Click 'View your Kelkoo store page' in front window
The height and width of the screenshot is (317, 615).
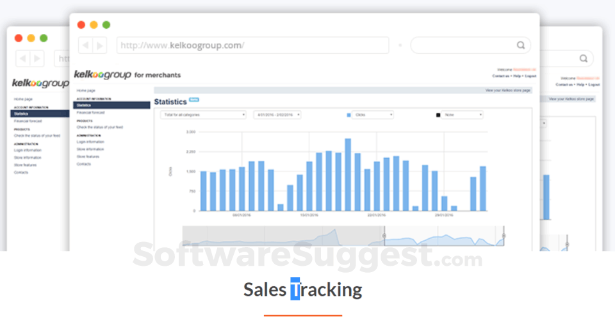pyautogui.click(x=508, y=90)
